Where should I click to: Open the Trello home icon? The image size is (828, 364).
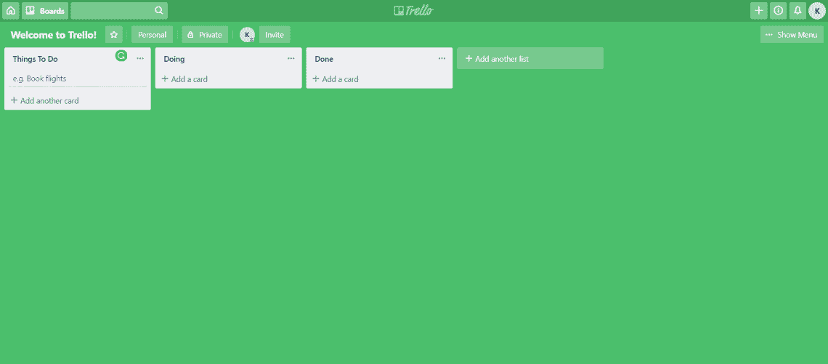[x=11, y=11]
